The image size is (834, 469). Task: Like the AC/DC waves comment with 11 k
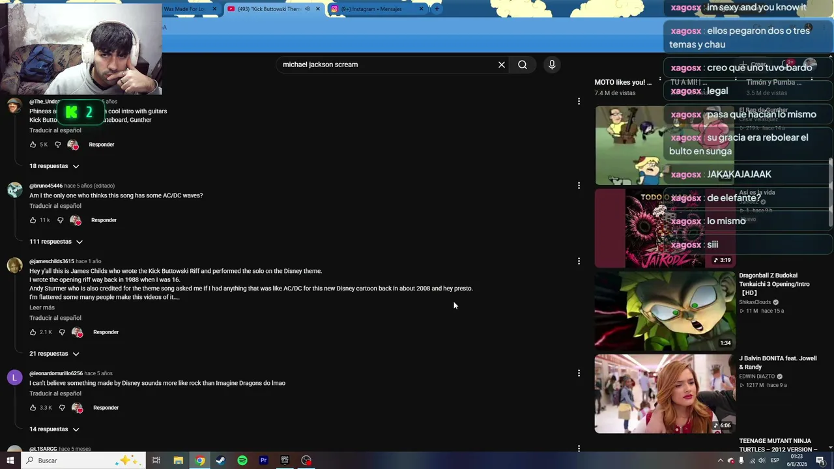33,220
